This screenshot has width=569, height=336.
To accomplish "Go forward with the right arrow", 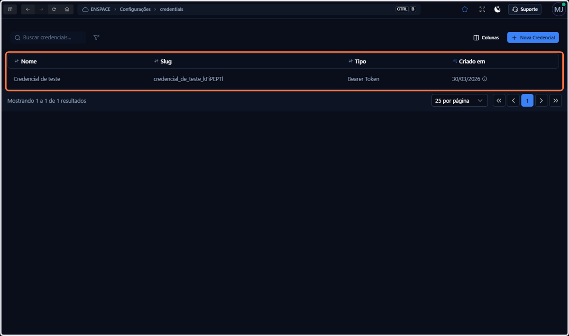I will (41, 9).
